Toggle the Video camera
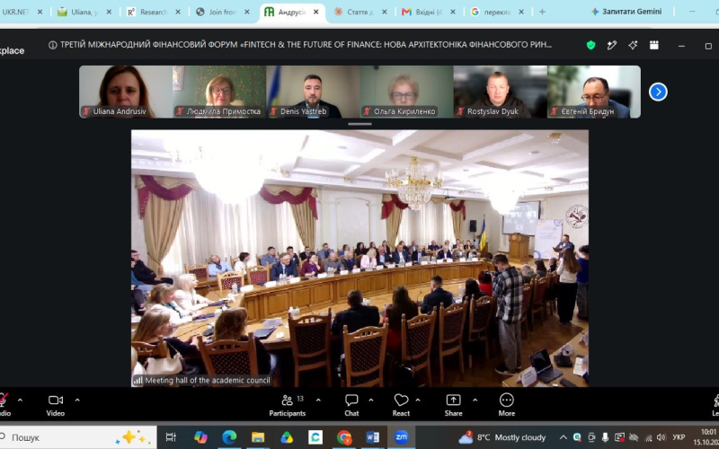The width and height of the screenshot is (719, 449). (x=56, y=406)
